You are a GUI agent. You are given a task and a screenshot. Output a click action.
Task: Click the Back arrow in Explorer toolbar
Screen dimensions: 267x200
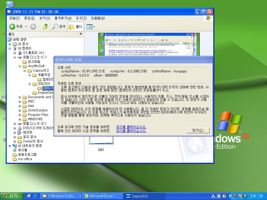coord(12,27)
